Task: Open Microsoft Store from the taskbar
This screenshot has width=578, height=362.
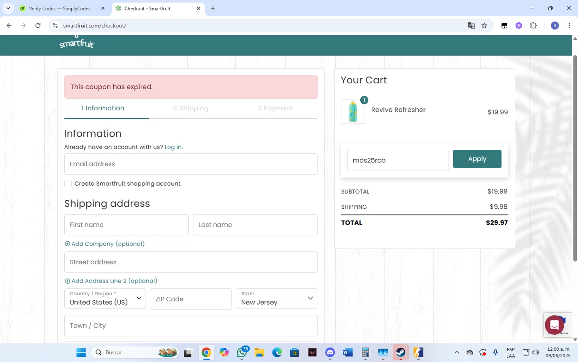Action: (295, 352)
